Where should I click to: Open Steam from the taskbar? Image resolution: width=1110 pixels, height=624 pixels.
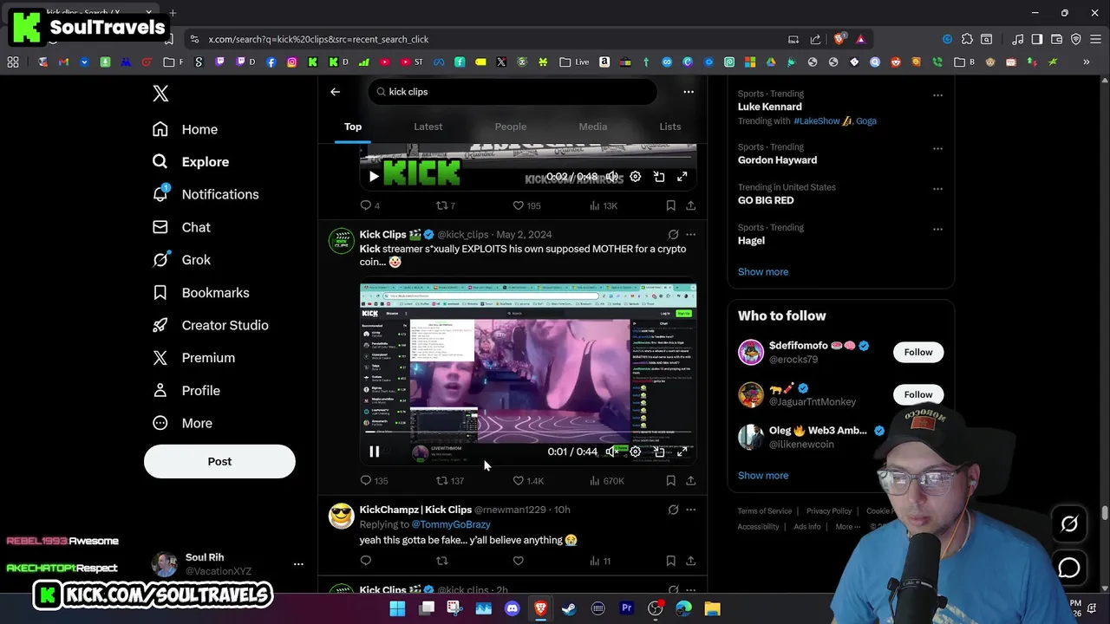[569, 608]
